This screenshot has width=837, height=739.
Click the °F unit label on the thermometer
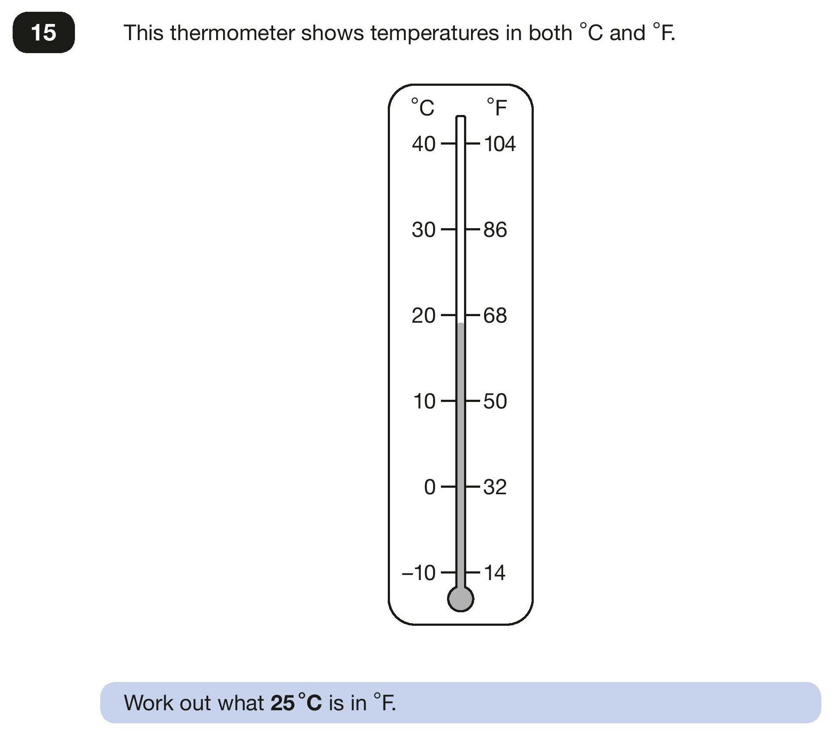point(497,107)
